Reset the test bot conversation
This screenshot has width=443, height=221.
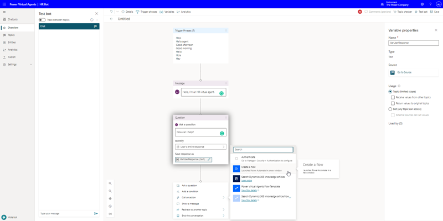click(92, 20)
